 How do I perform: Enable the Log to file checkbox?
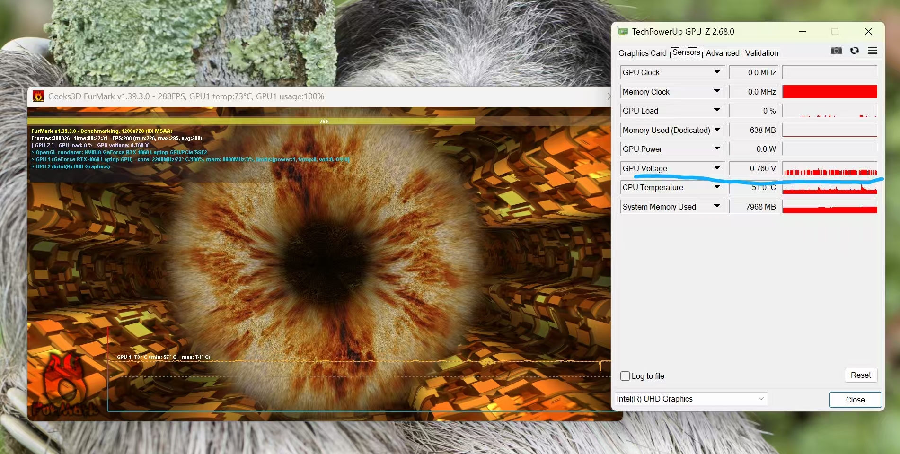tap(625, 376)
